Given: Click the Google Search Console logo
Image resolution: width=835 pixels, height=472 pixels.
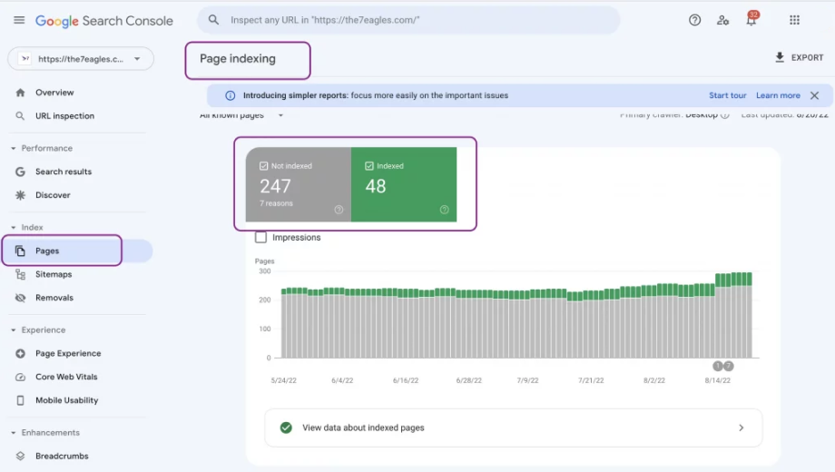Looking at the screenshot, I should pos(103,21).
